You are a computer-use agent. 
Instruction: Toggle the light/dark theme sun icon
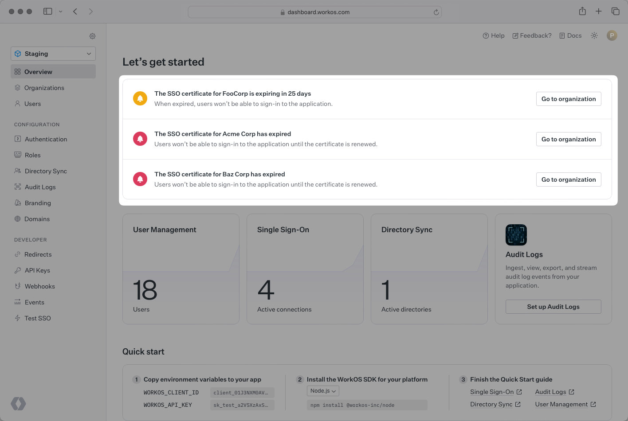(594, 35)
